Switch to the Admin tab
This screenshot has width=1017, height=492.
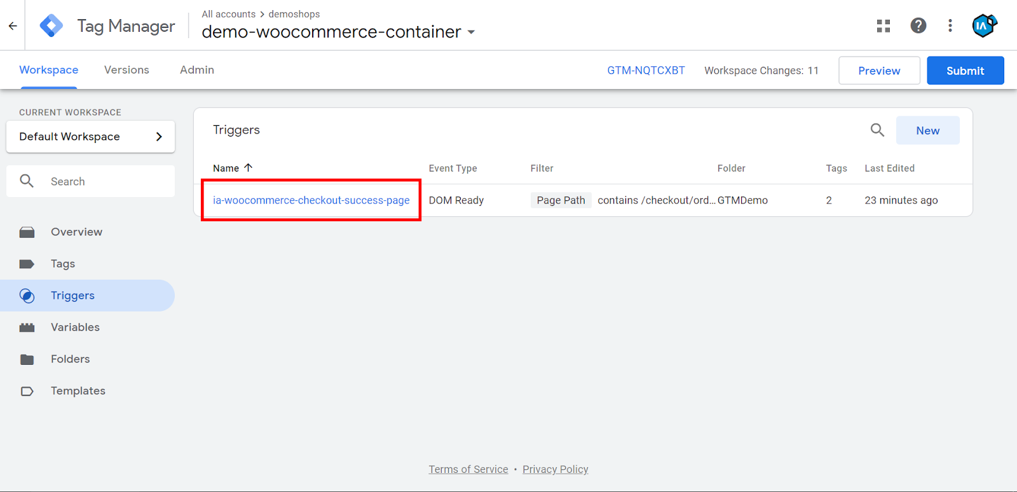click(x=197, y=70)
